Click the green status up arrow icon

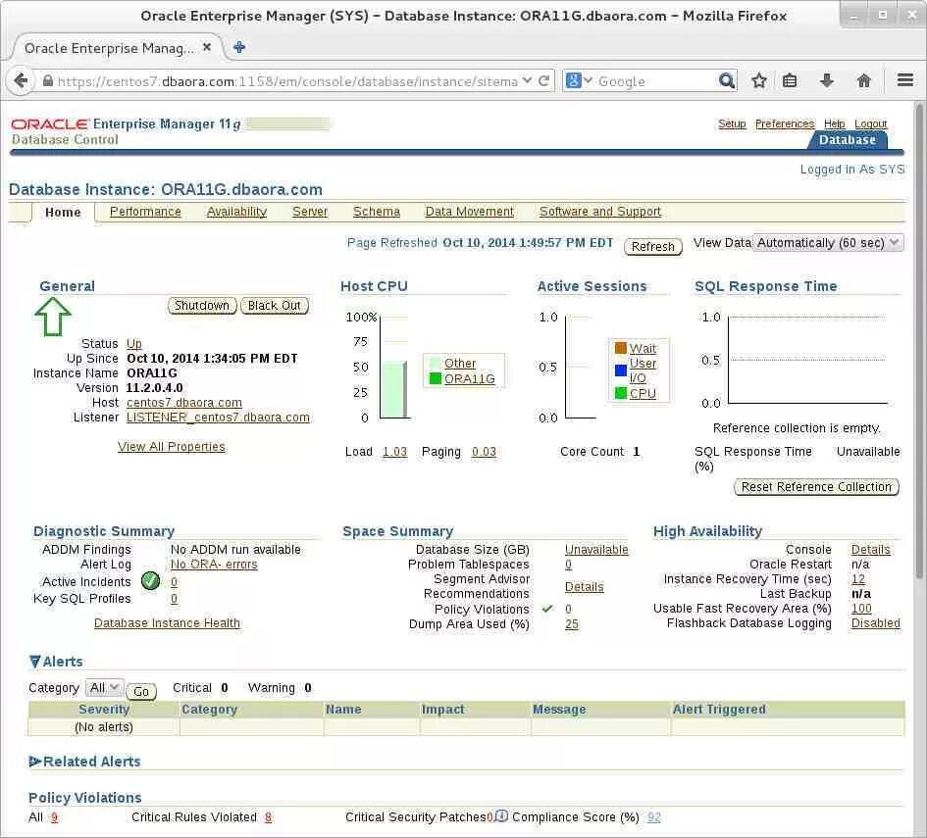pos(53,317)
